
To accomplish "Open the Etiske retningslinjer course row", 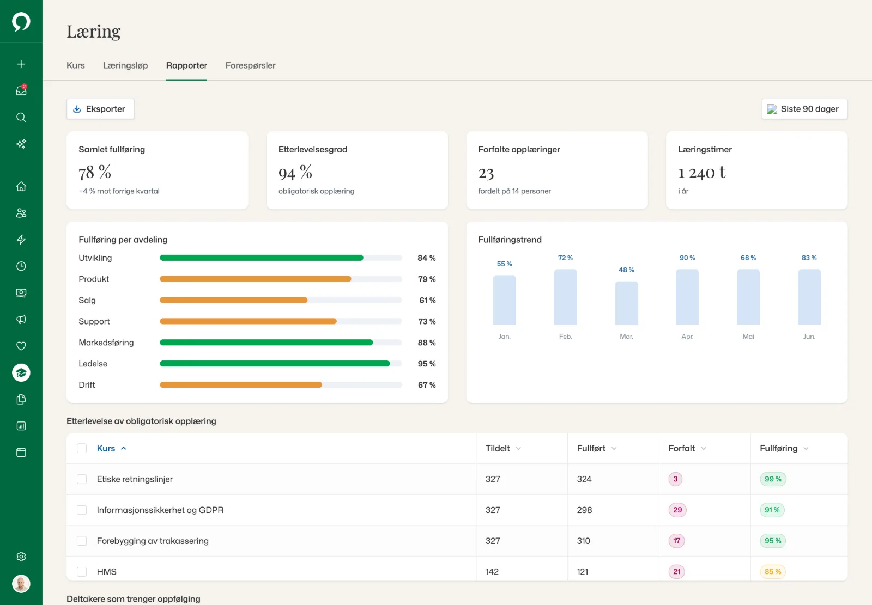I will pyautogui.click(x=457, y=479).
